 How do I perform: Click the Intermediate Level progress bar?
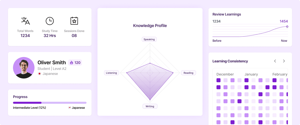[x=50, y=103]
